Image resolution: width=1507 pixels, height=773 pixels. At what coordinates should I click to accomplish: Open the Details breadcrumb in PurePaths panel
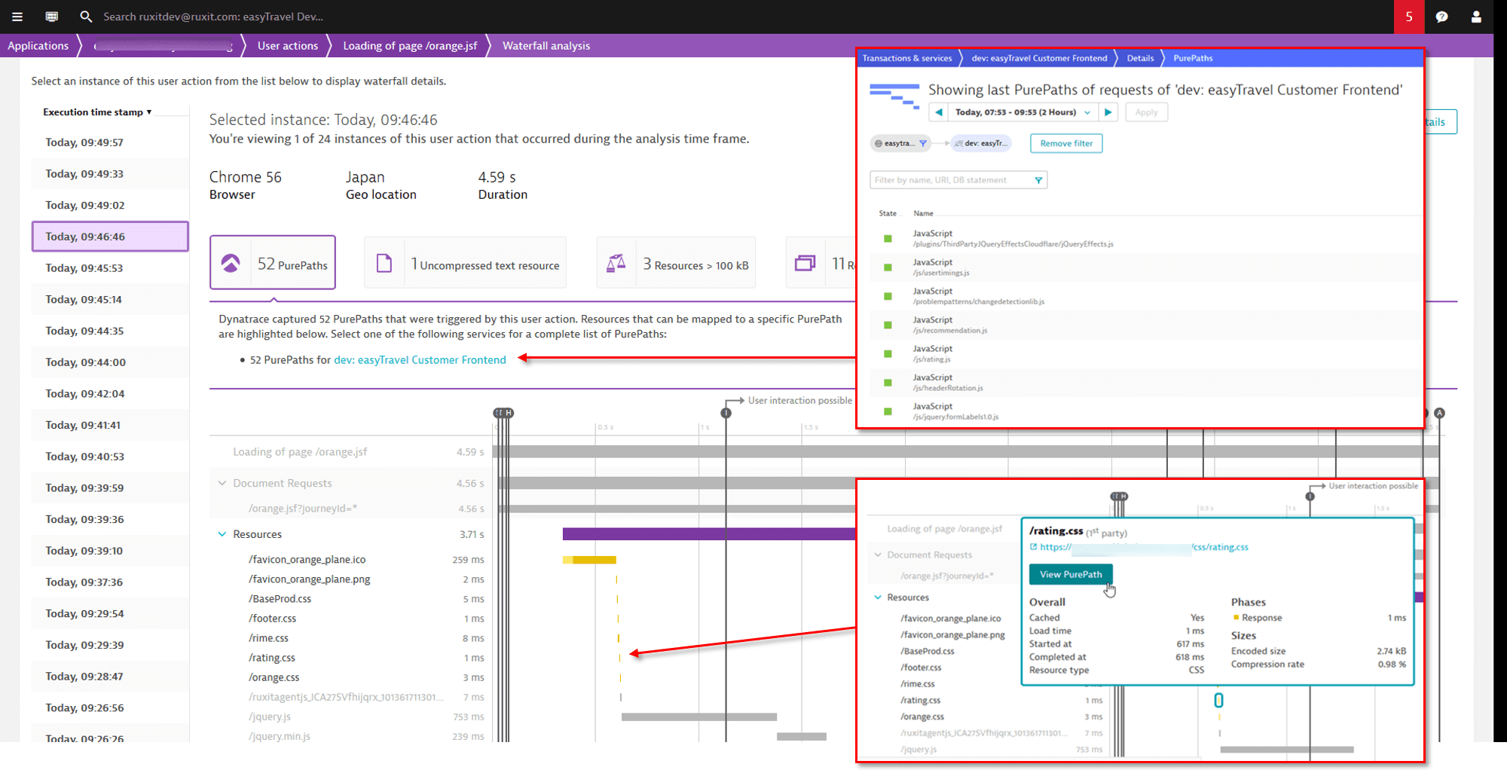coord(1140,58)
